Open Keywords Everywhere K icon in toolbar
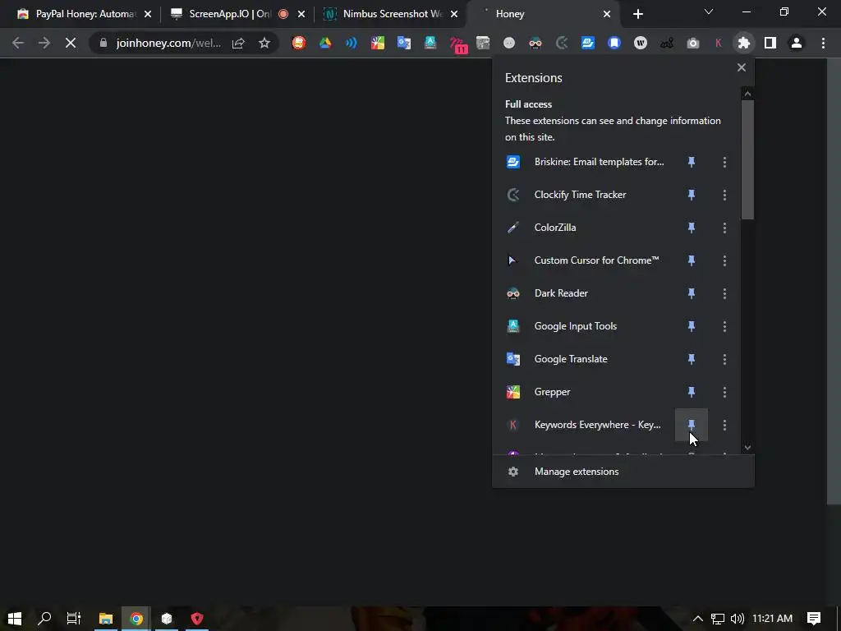Image resolution: width=841 pixels, height=631 pixels. (x=718, y=43)
